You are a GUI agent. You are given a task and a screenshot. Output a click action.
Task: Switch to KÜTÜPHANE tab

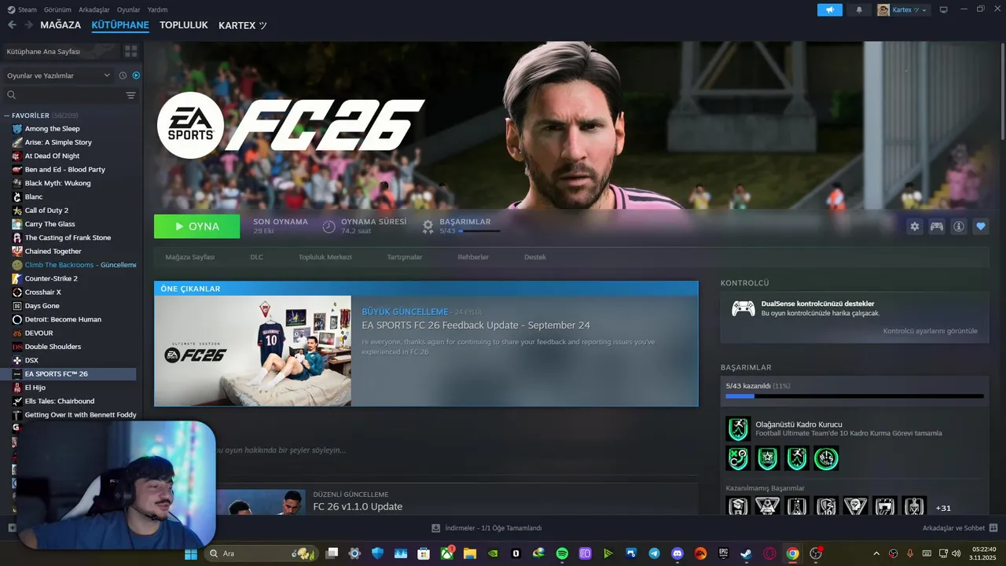pyautogui.click(x=120, y=25)
